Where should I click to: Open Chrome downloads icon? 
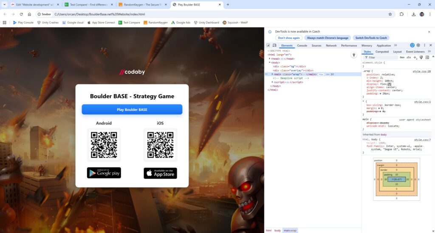click(413, 14)
